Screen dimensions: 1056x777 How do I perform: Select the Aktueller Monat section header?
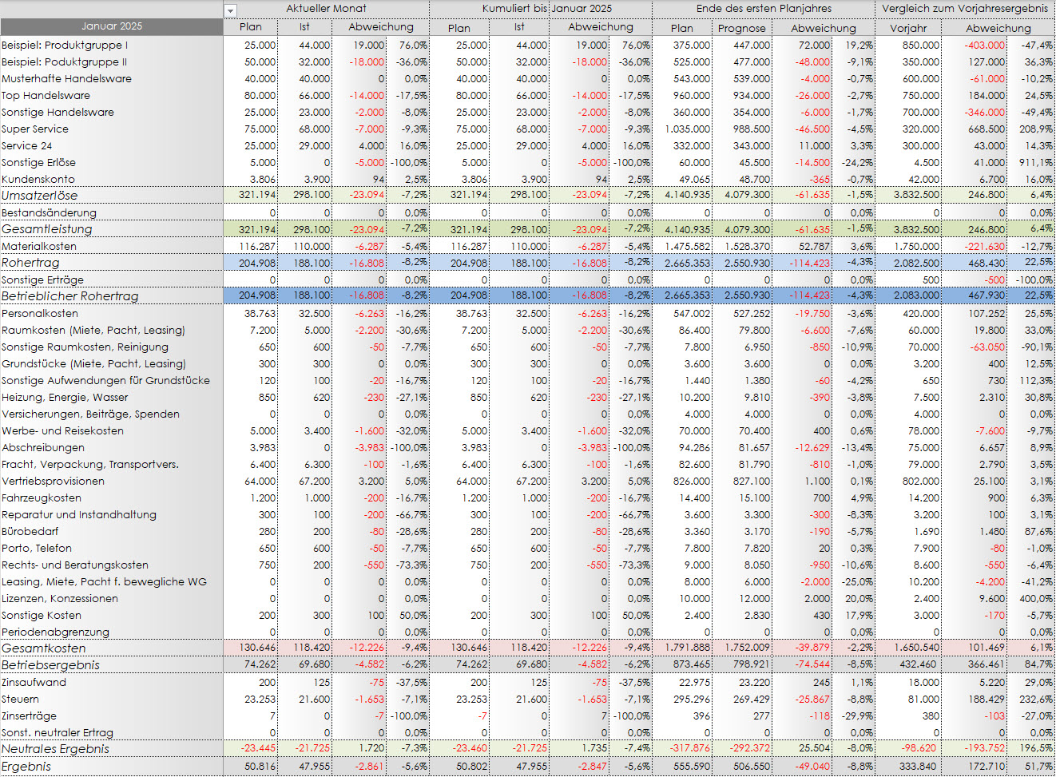[x=326, y=9]
